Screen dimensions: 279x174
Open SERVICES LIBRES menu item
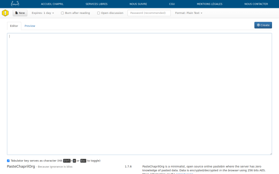pos(96,4)
